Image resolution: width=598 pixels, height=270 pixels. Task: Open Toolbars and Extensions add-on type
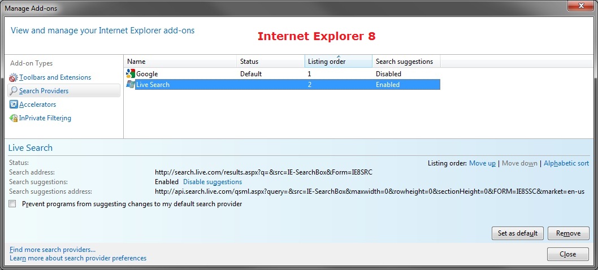[x=55, y=77]
